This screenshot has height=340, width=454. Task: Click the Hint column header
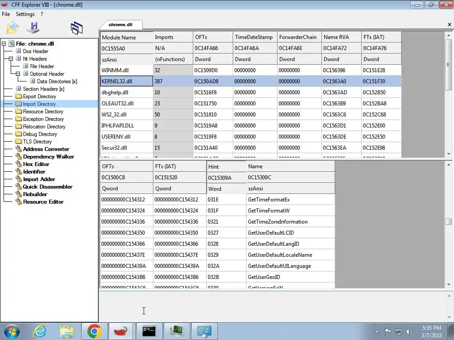click(226, 166)
